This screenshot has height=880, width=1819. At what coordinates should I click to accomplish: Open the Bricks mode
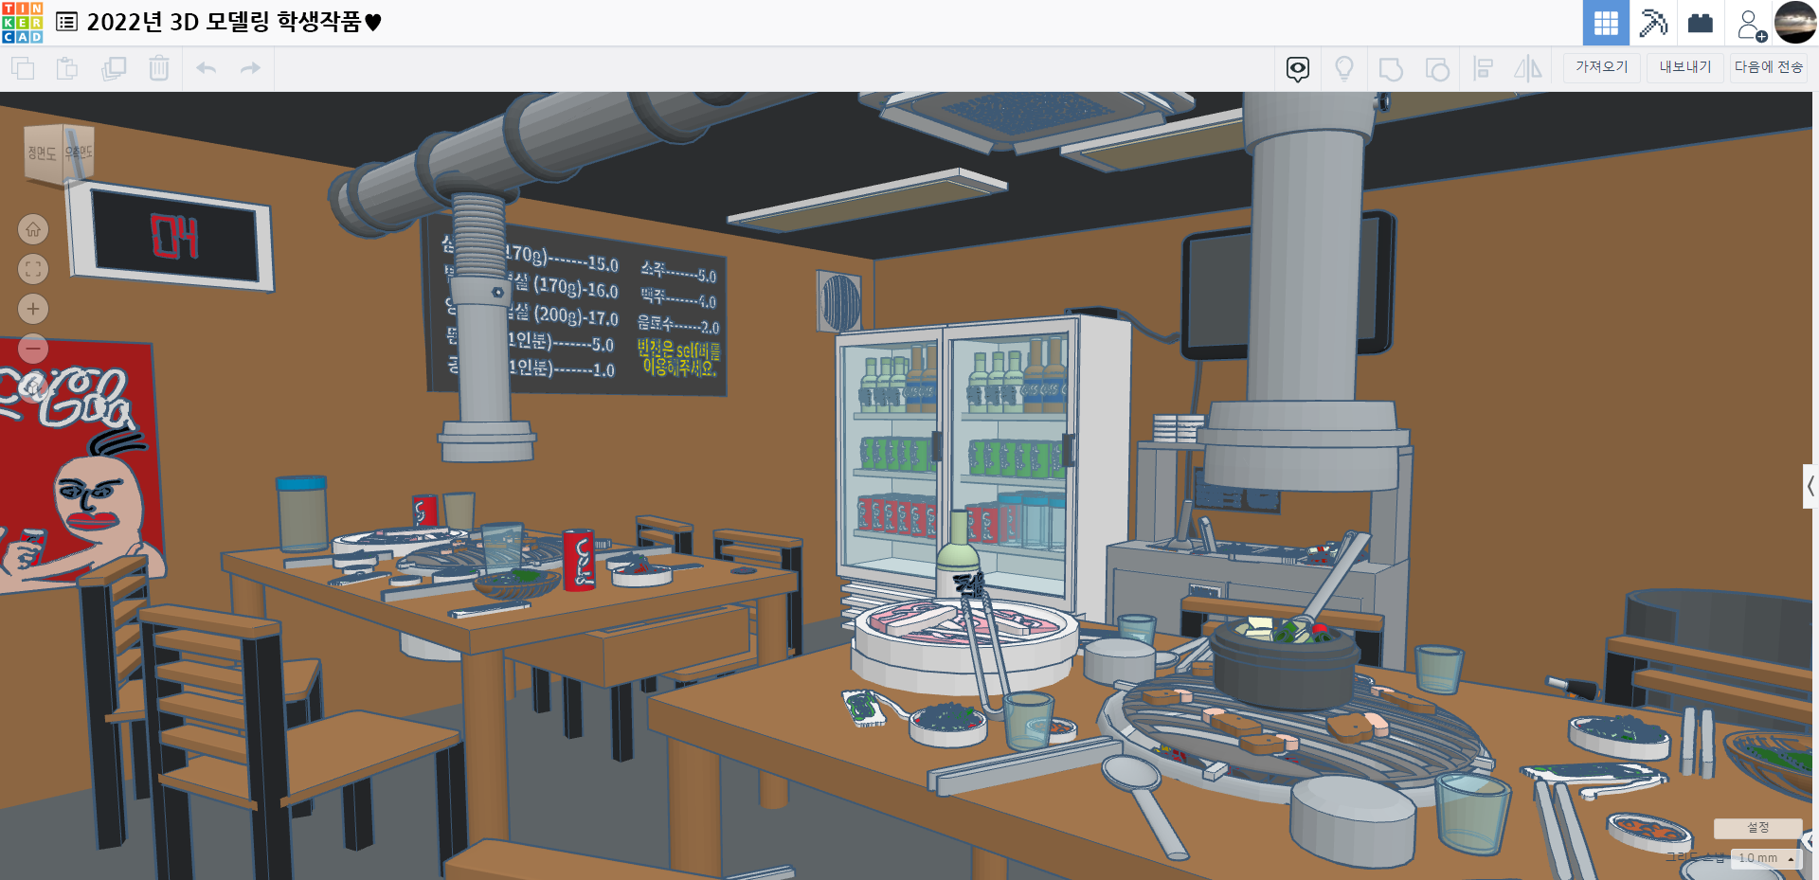(1701, 23)
